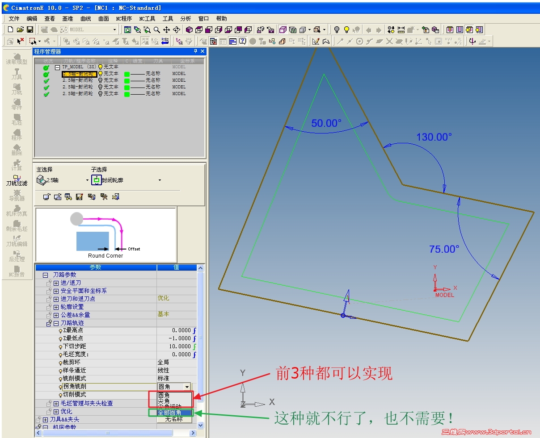Click the Save floppy disk icon
This screenshot has width=540, height=438.
coord(30,29)
